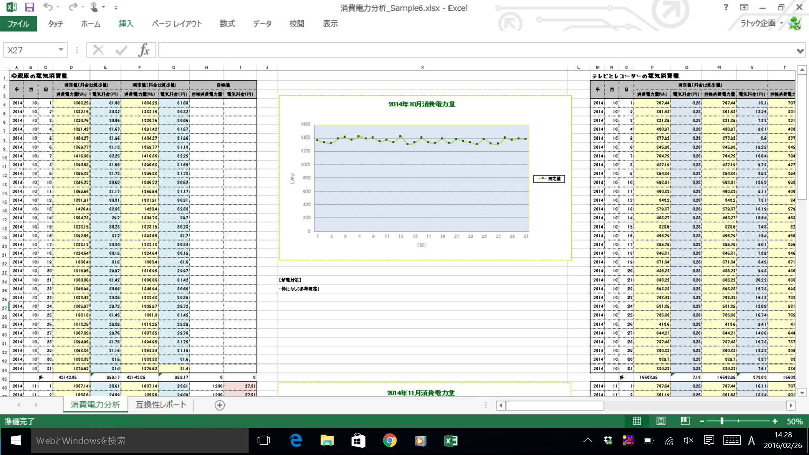This screenshot has width=809, height=455.
Task: Open the 表示 ribbon tab
Action: (330, 24)
